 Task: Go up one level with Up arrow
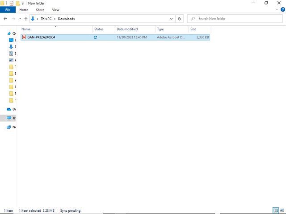point(26,19)
